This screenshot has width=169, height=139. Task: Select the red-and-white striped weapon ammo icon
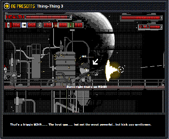point(55,25)
